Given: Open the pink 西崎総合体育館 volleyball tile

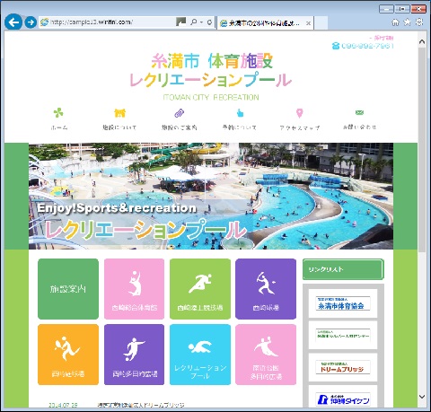Looking at the screenshot, I should click(x=134, y=289).
